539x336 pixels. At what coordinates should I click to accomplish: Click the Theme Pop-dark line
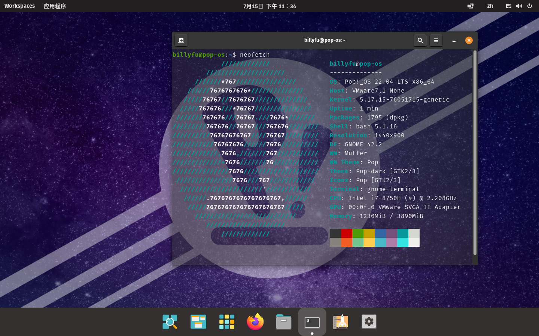[375, 171]
